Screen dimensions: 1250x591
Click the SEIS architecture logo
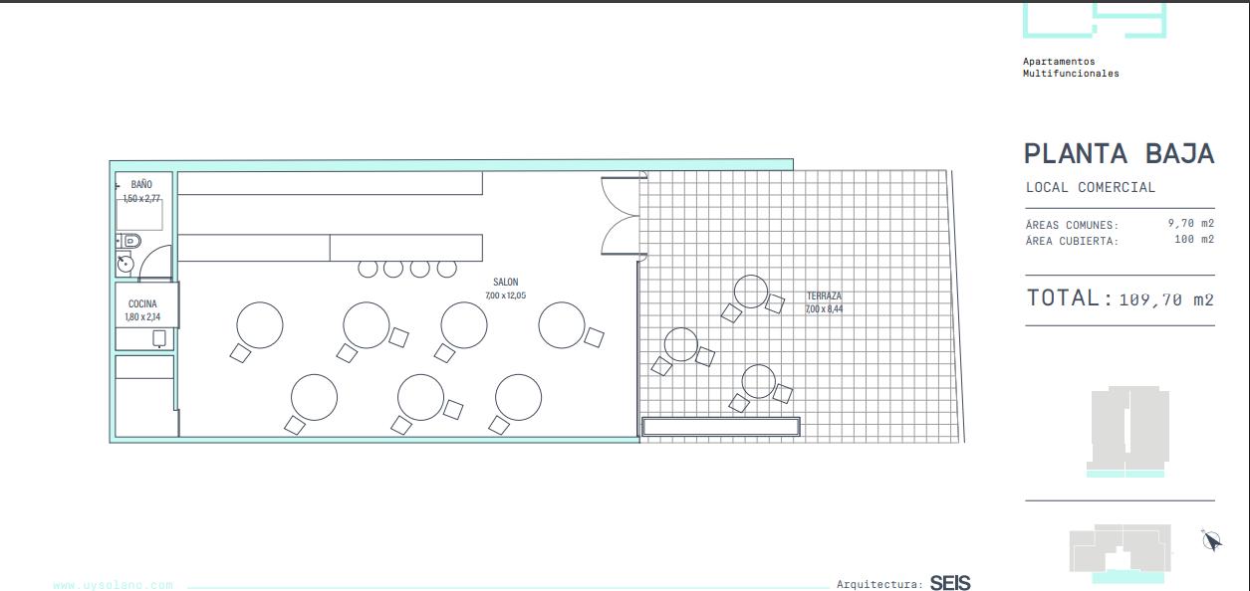tap(950, 583)
